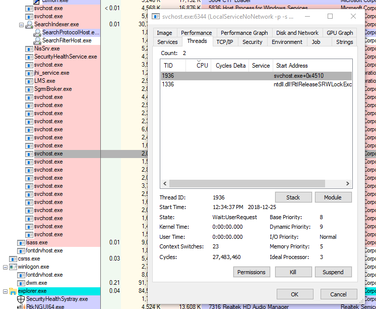Click the SecurityHealthService.exe icon
376x309 pixels.
point(29,57)
